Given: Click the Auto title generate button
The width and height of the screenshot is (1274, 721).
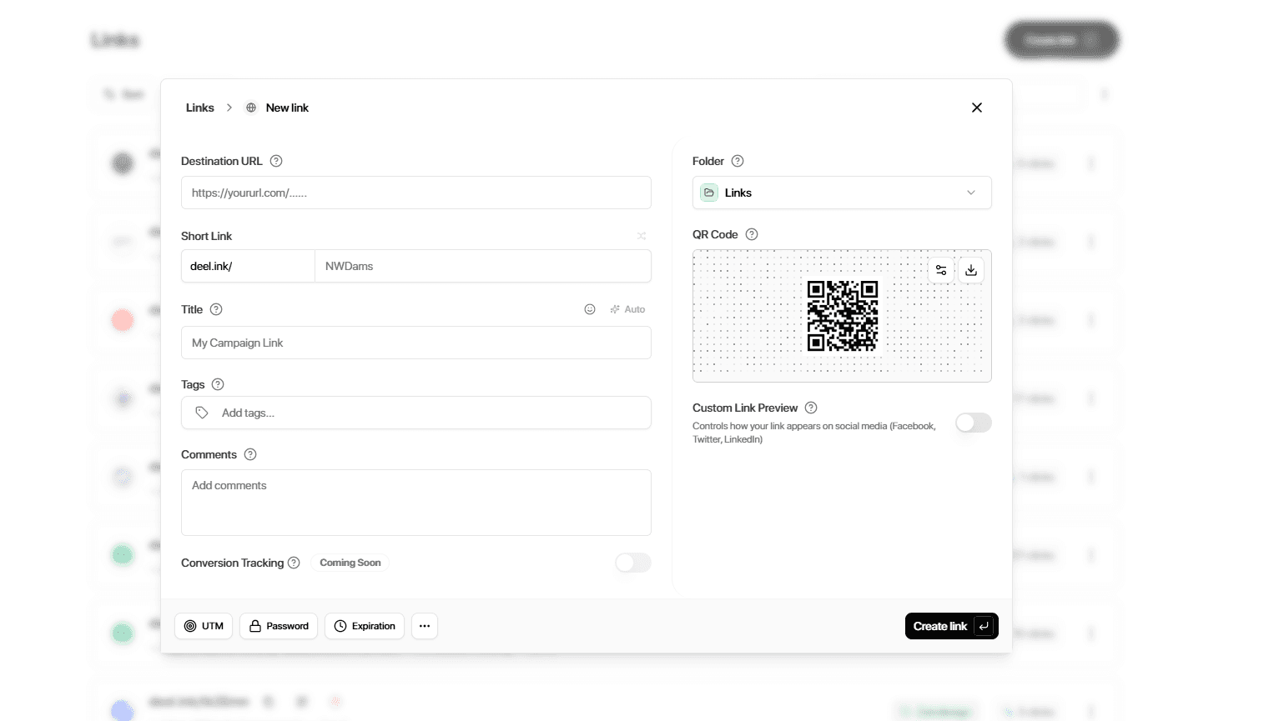Looking at the screenshot, I should [x=627, y=309].
